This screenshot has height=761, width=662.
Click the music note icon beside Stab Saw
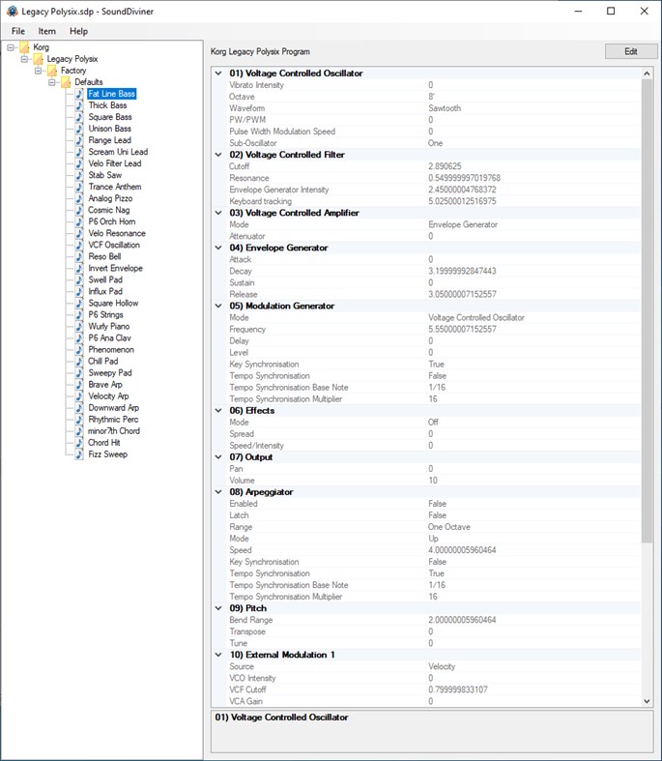[x=79, y=175]
